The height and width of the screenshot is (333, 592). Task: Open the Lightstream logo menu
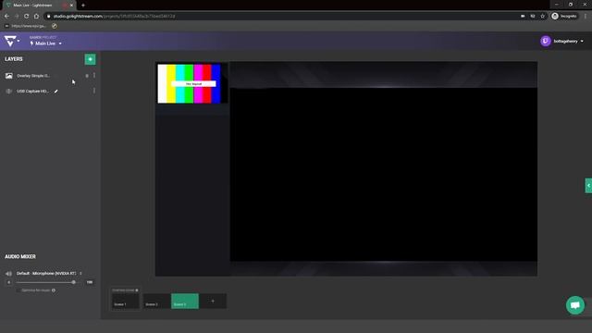coord(11,41)
